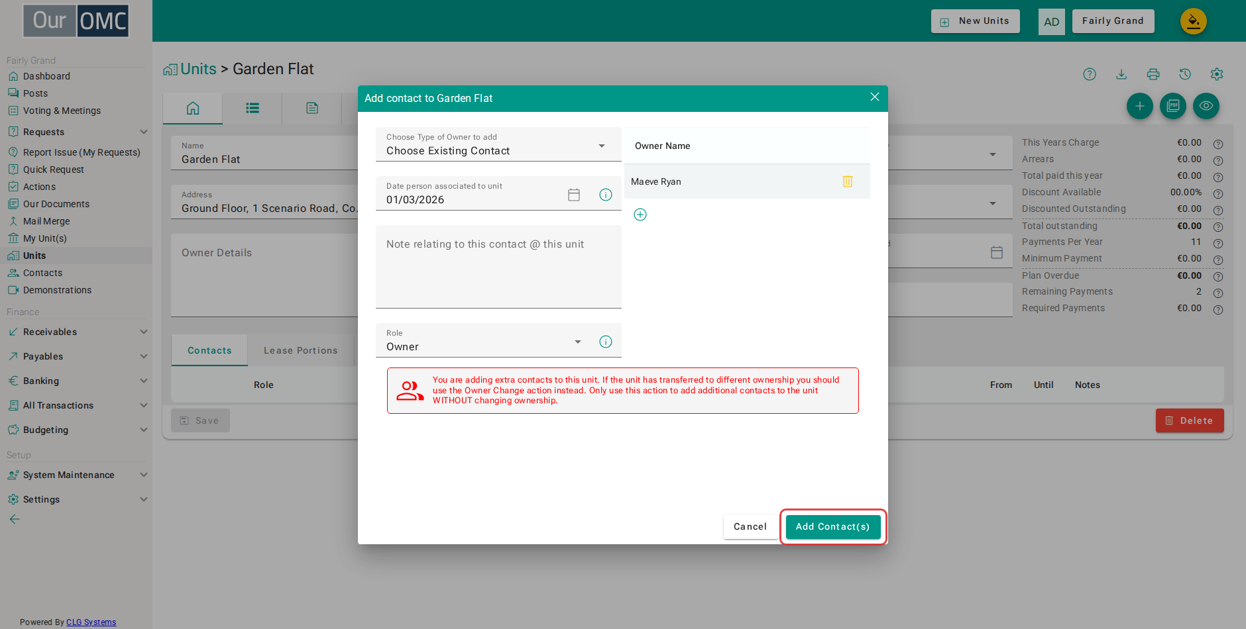The image size is (1246, 629).
Task: Remove Maeve Ryan with the trash icon
Action: [847, 181]
